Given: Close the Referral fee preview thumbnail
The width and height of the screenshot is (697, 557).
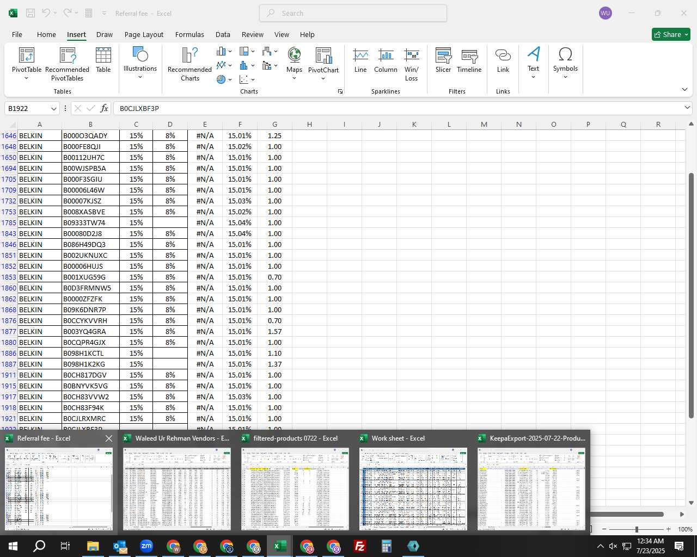Looking at the screenshot, I should (109, 438).
